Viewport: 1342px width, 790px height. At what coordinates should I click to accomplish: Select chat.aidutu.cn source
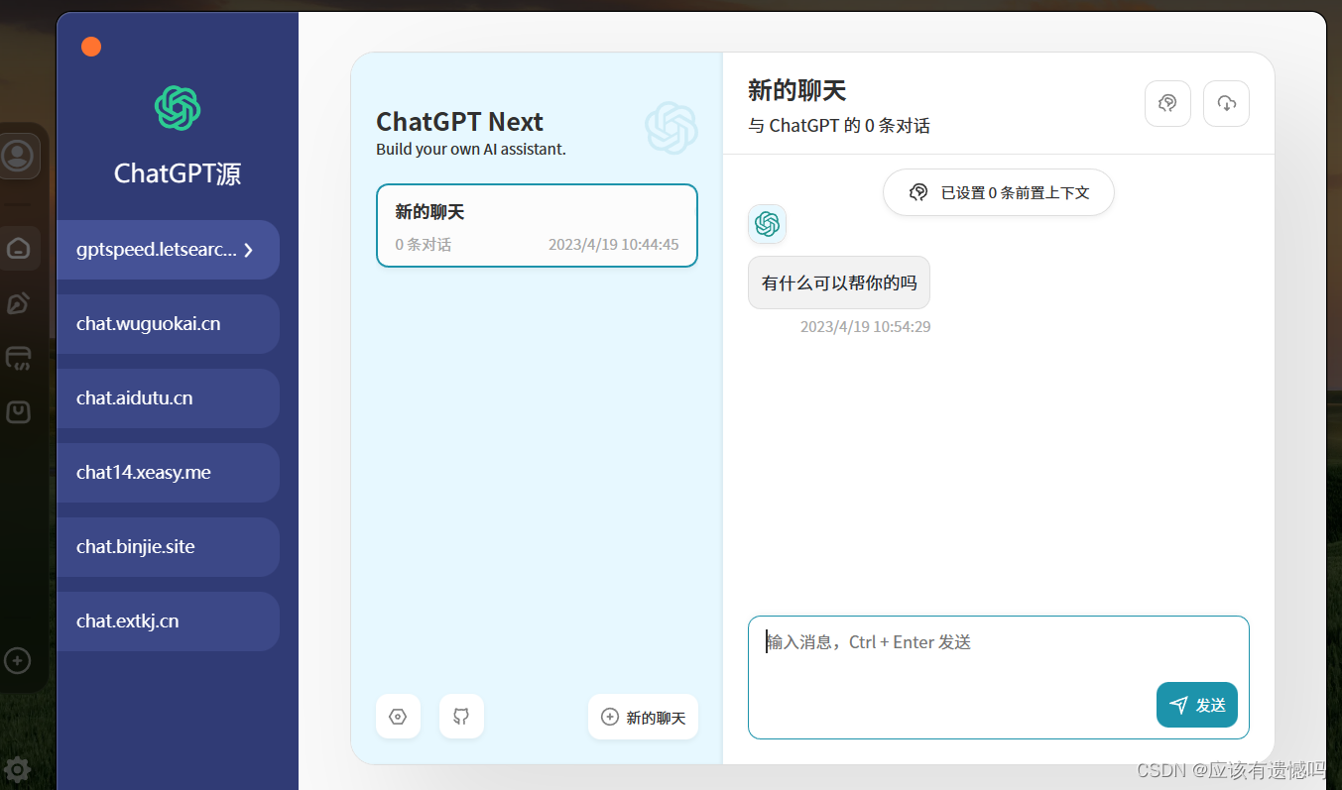tap(168, 398)
